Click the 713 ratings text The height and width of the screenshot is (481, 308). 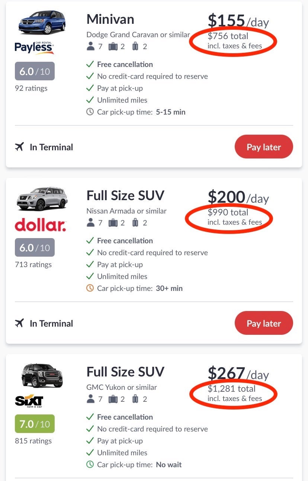point(33,264)
